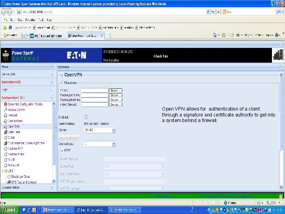The height and width of the screenshot is (214, 285).
Task: Tick the OpenVPN Enabled checkbox
Action: 85,117
